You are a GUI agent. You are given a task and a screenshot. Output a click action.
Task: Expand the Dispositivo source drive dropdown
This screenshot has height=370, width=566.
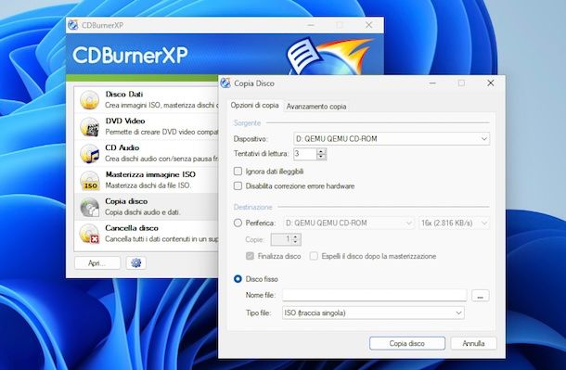click(483, 139)
